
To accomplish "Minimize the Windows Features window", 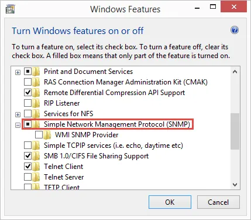I will click(x=197, y=8).
